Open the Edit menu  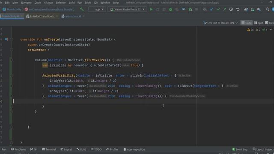click(x=7, y=3)
